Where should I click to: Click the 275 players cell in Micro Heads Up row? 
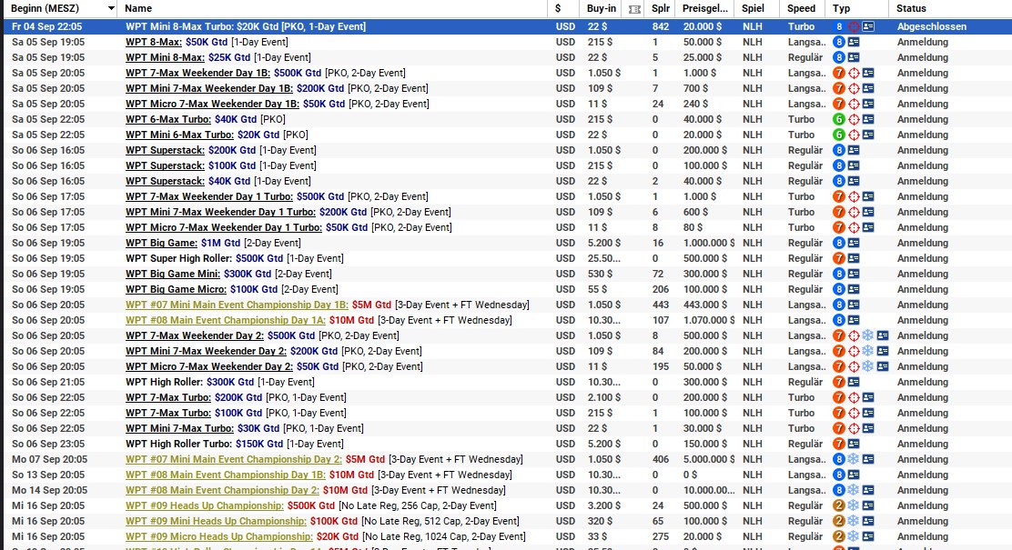click(x=660, y=536)
